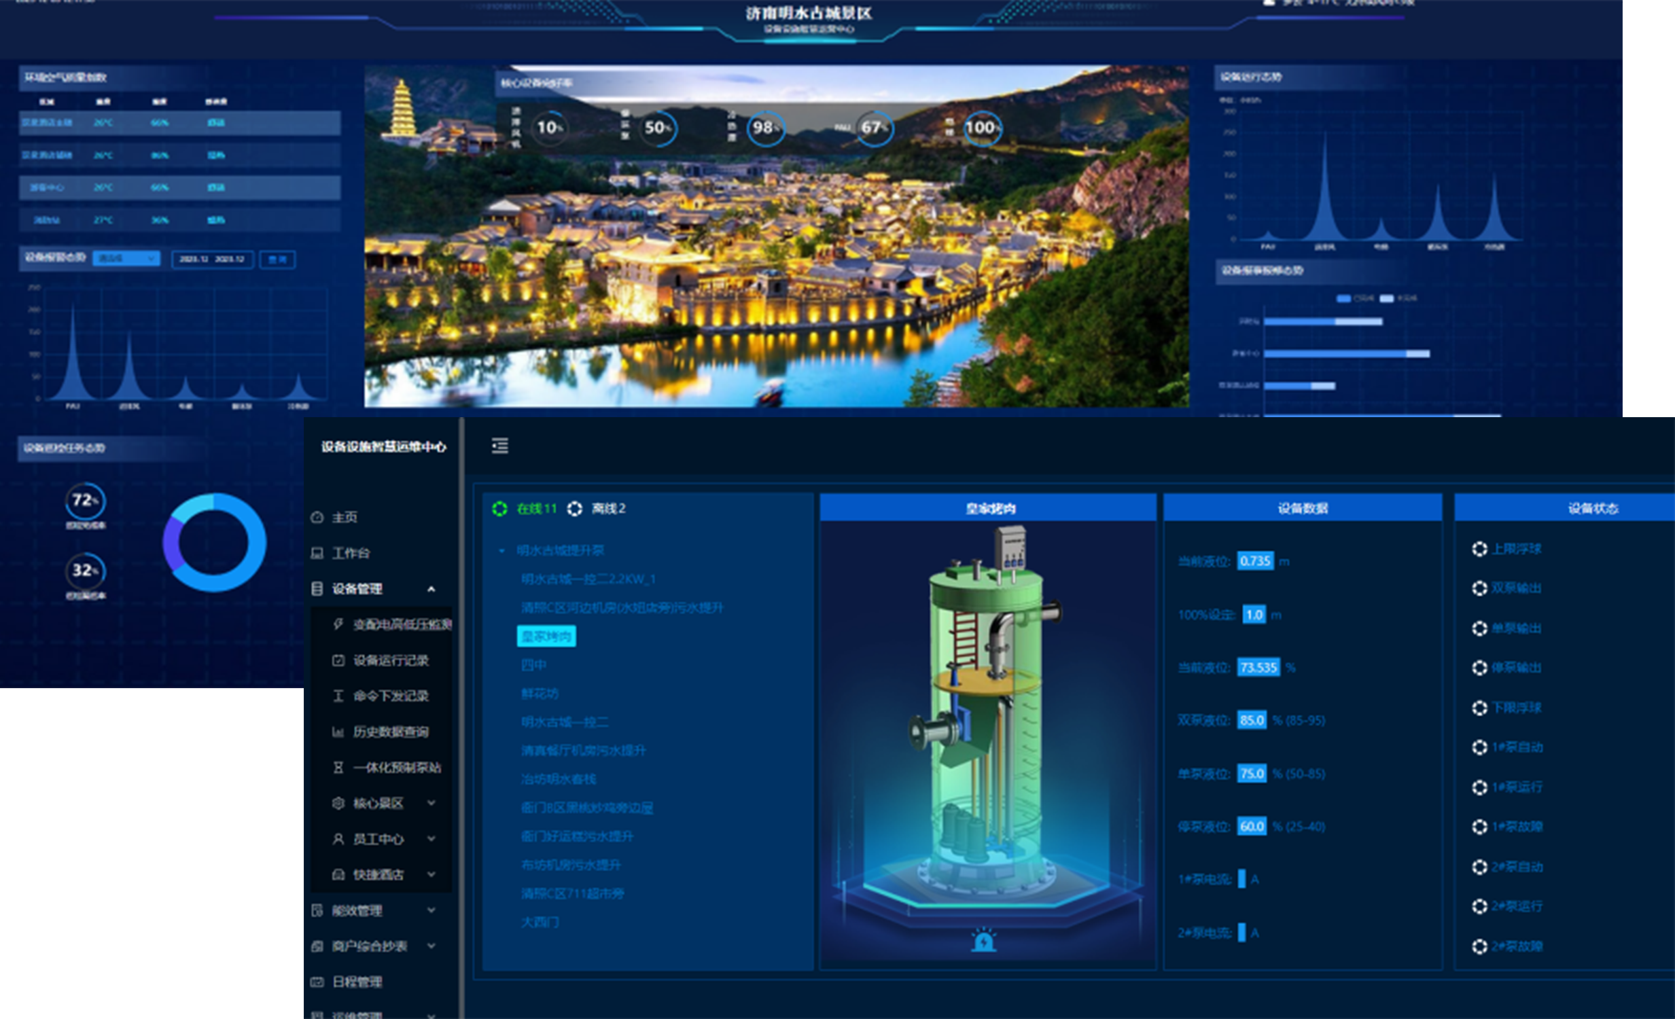
Task: Expand the 快捷酒店 submenu chevron
Action: click(x=431, y=874)
